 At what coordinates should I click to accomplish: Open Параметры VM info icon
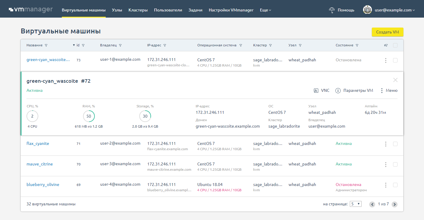[338, 91]
